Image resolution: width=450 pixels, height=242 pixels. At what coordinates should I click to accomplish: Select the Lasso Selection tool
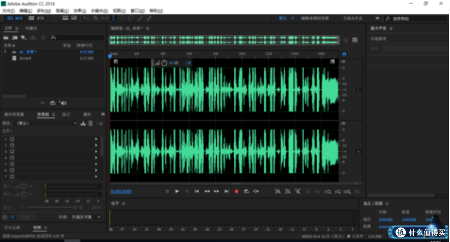[x=131, y=18]
